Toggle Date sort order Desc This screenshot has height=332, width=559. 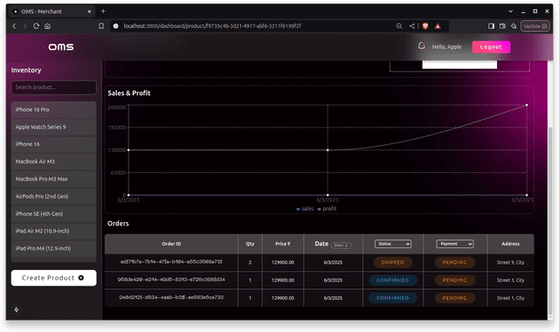[x=342, y=245]
